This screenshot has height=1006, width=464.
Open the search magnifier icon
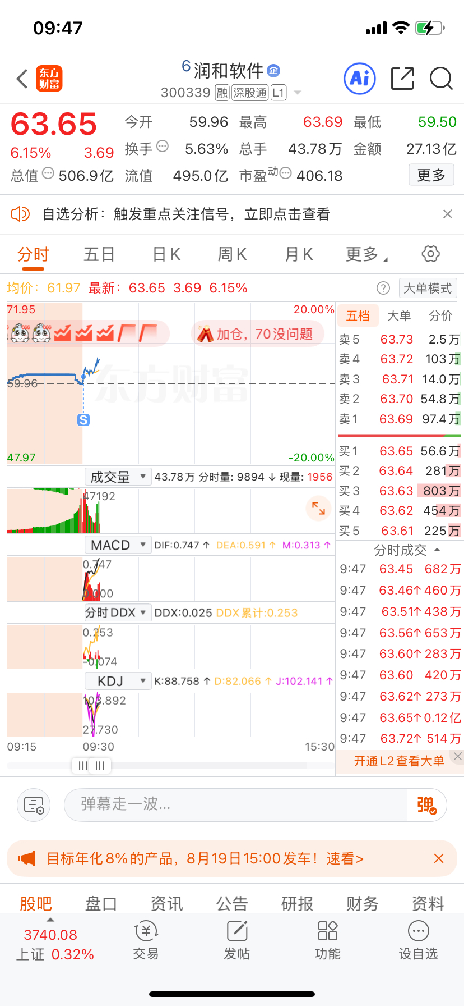(x=441, y=79)
